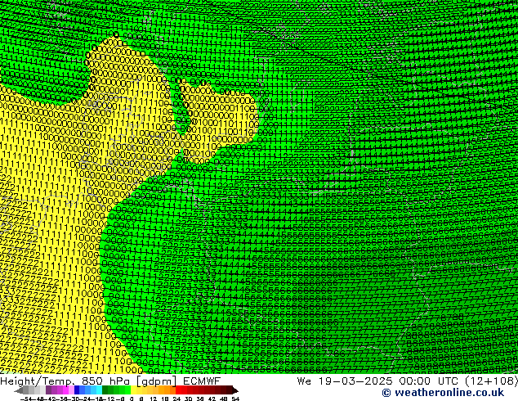Open the weatheronline.co.uk credit link

pos(443,393)
